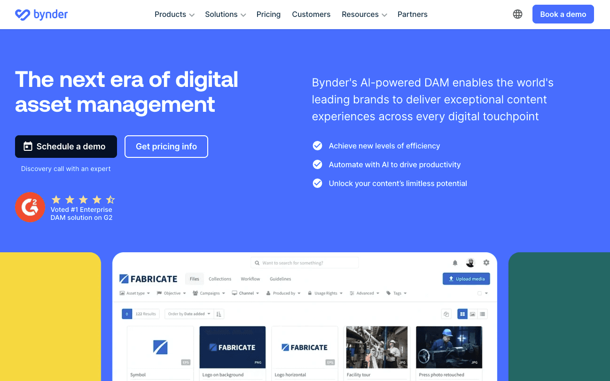Click the search field in the Fabricate portal
The height and width of the screenshot is (381, 610).
click(x=305, y=263)
